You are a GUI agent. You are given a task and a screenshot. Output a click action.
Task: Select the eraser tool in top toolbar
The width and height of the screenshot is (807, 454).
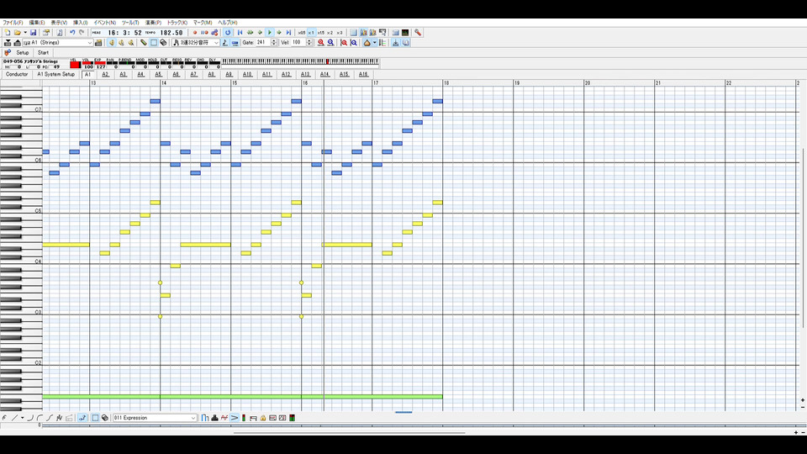click(163, 43)
